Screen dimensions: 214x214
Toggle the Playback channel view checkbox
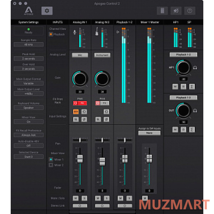click(x=51, y=34)
